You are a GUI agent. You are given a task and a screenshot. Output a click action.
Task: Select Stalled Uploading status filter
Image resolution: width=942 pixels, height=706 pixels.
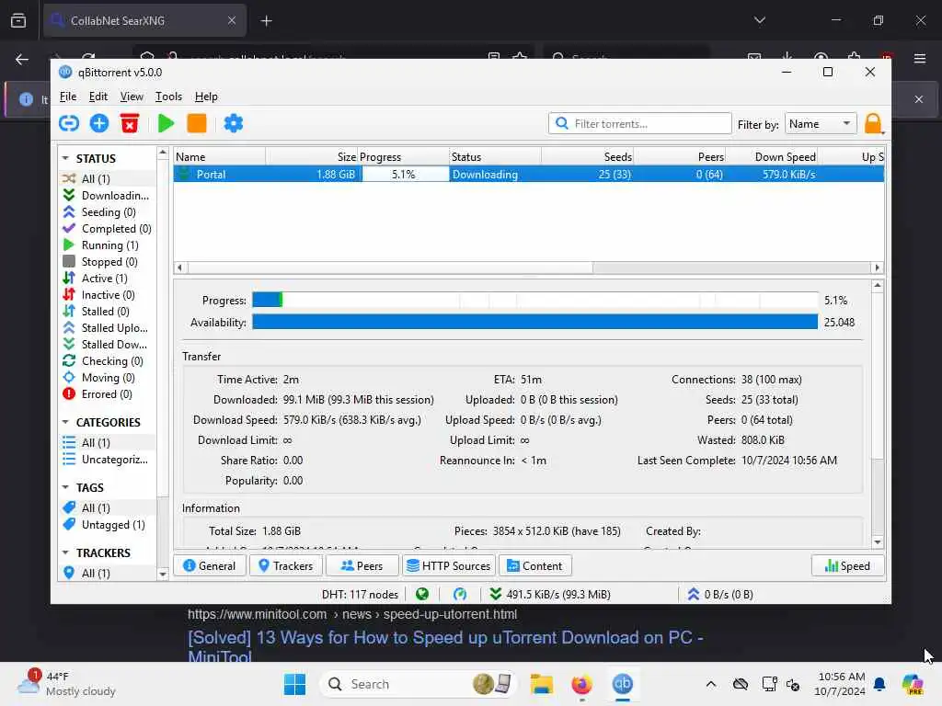point(106,328)
